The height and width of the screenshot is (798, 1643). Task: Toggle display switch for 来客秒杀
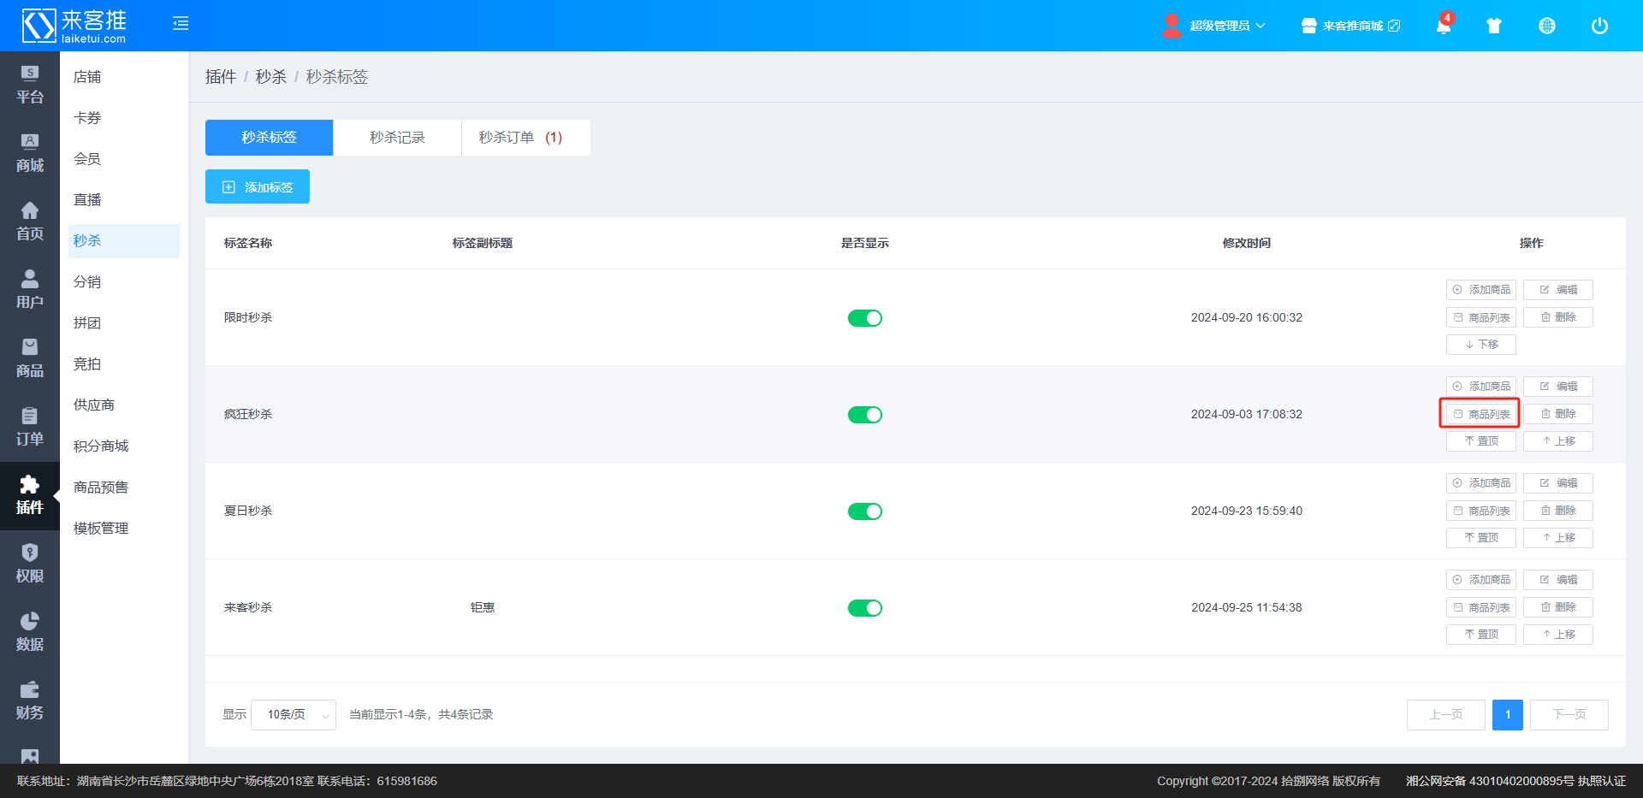tap(864, 608)
